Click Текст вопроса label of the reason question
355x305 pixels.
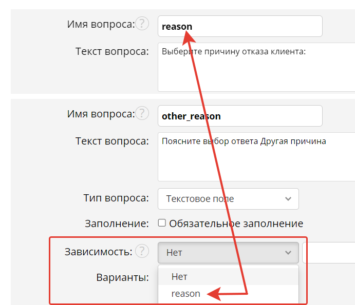pyautogui.click(x=112, y=51)
